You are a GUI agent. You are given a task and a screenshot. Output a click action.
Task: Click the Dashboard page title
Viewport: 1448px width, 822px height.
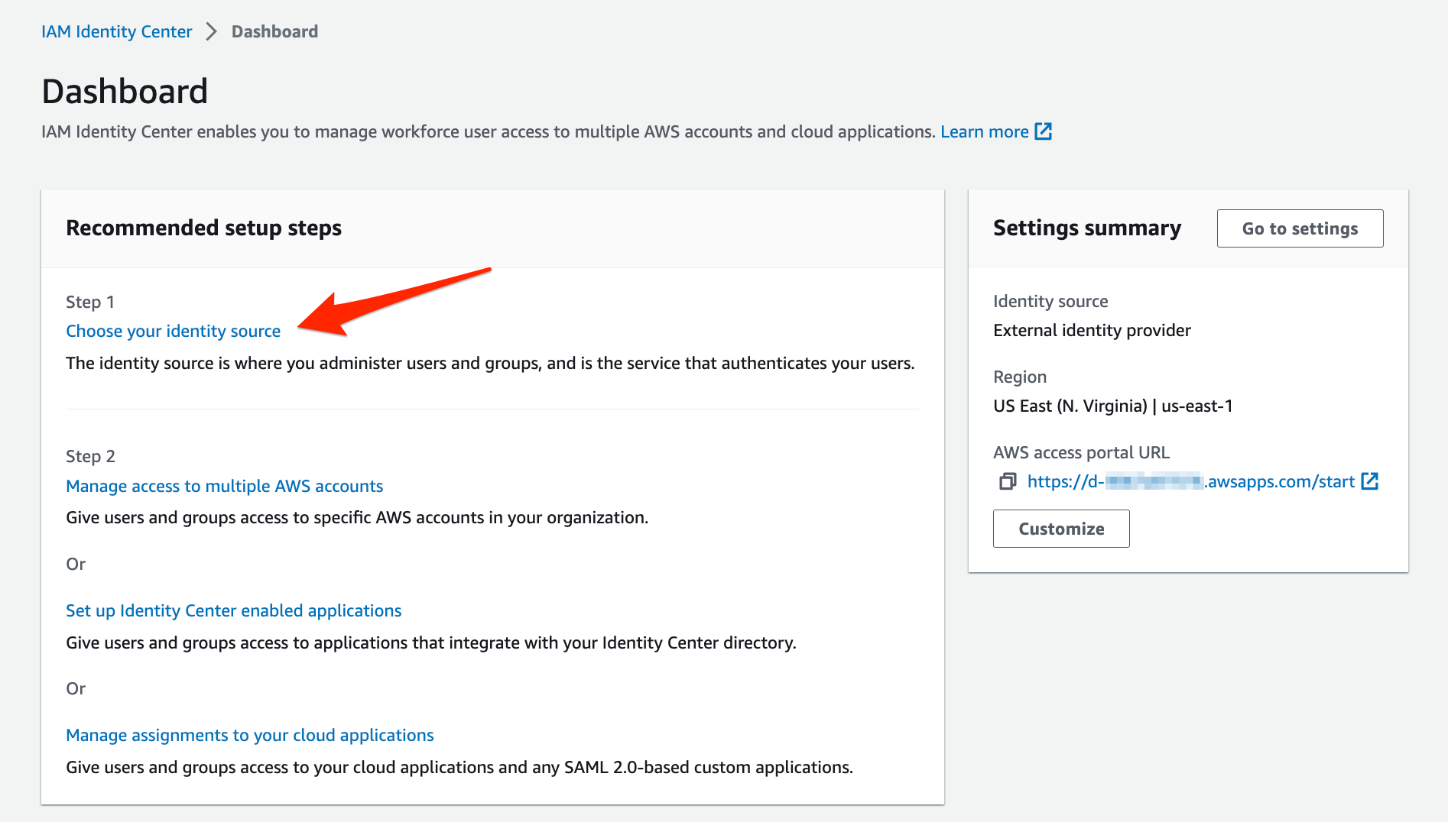coord(125,92)
